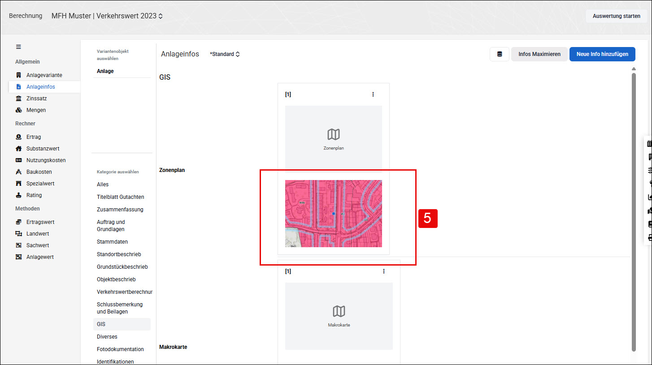
Task: Click Neue Info hinzufügen button
Action: pos(602,54)
